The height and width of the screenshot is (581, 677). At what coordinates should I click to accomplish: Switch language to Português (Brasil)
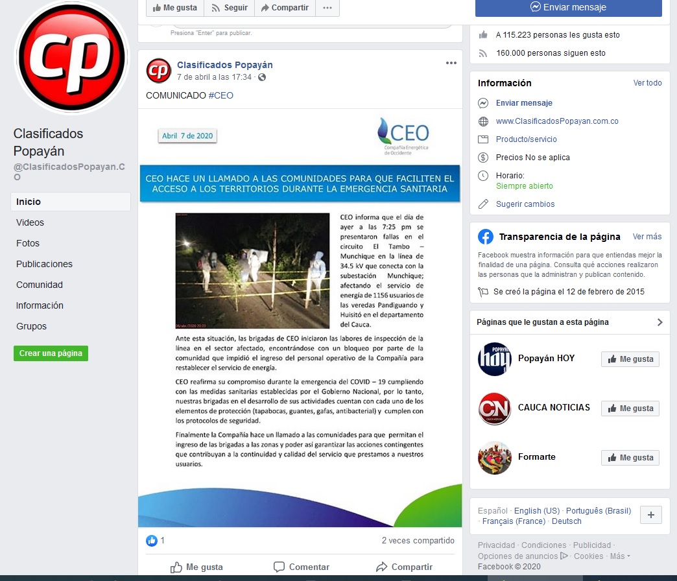[599, 510]
